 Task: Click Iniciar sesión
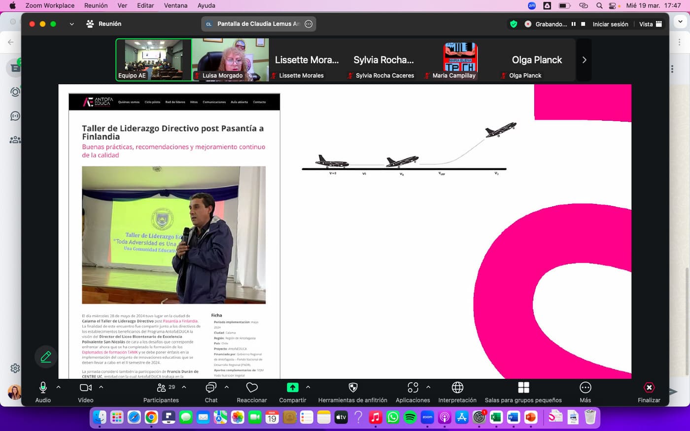pyautogui.click(x=610, y=24)
